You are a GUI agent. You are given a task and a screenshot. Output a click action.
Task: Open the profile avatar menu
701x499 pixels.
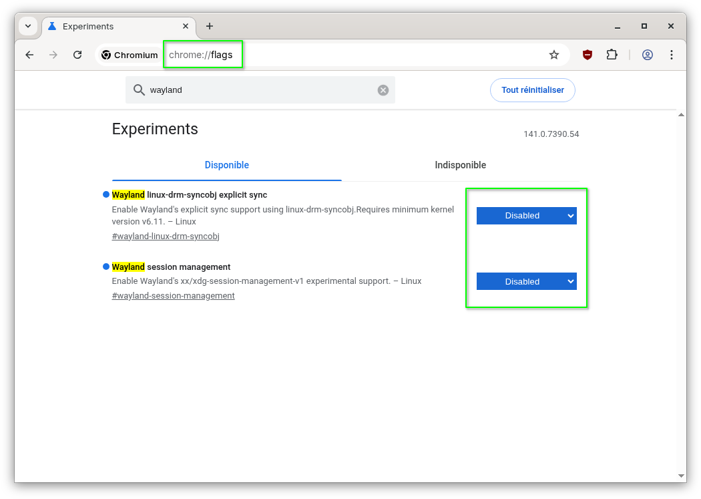click(647, 55)
